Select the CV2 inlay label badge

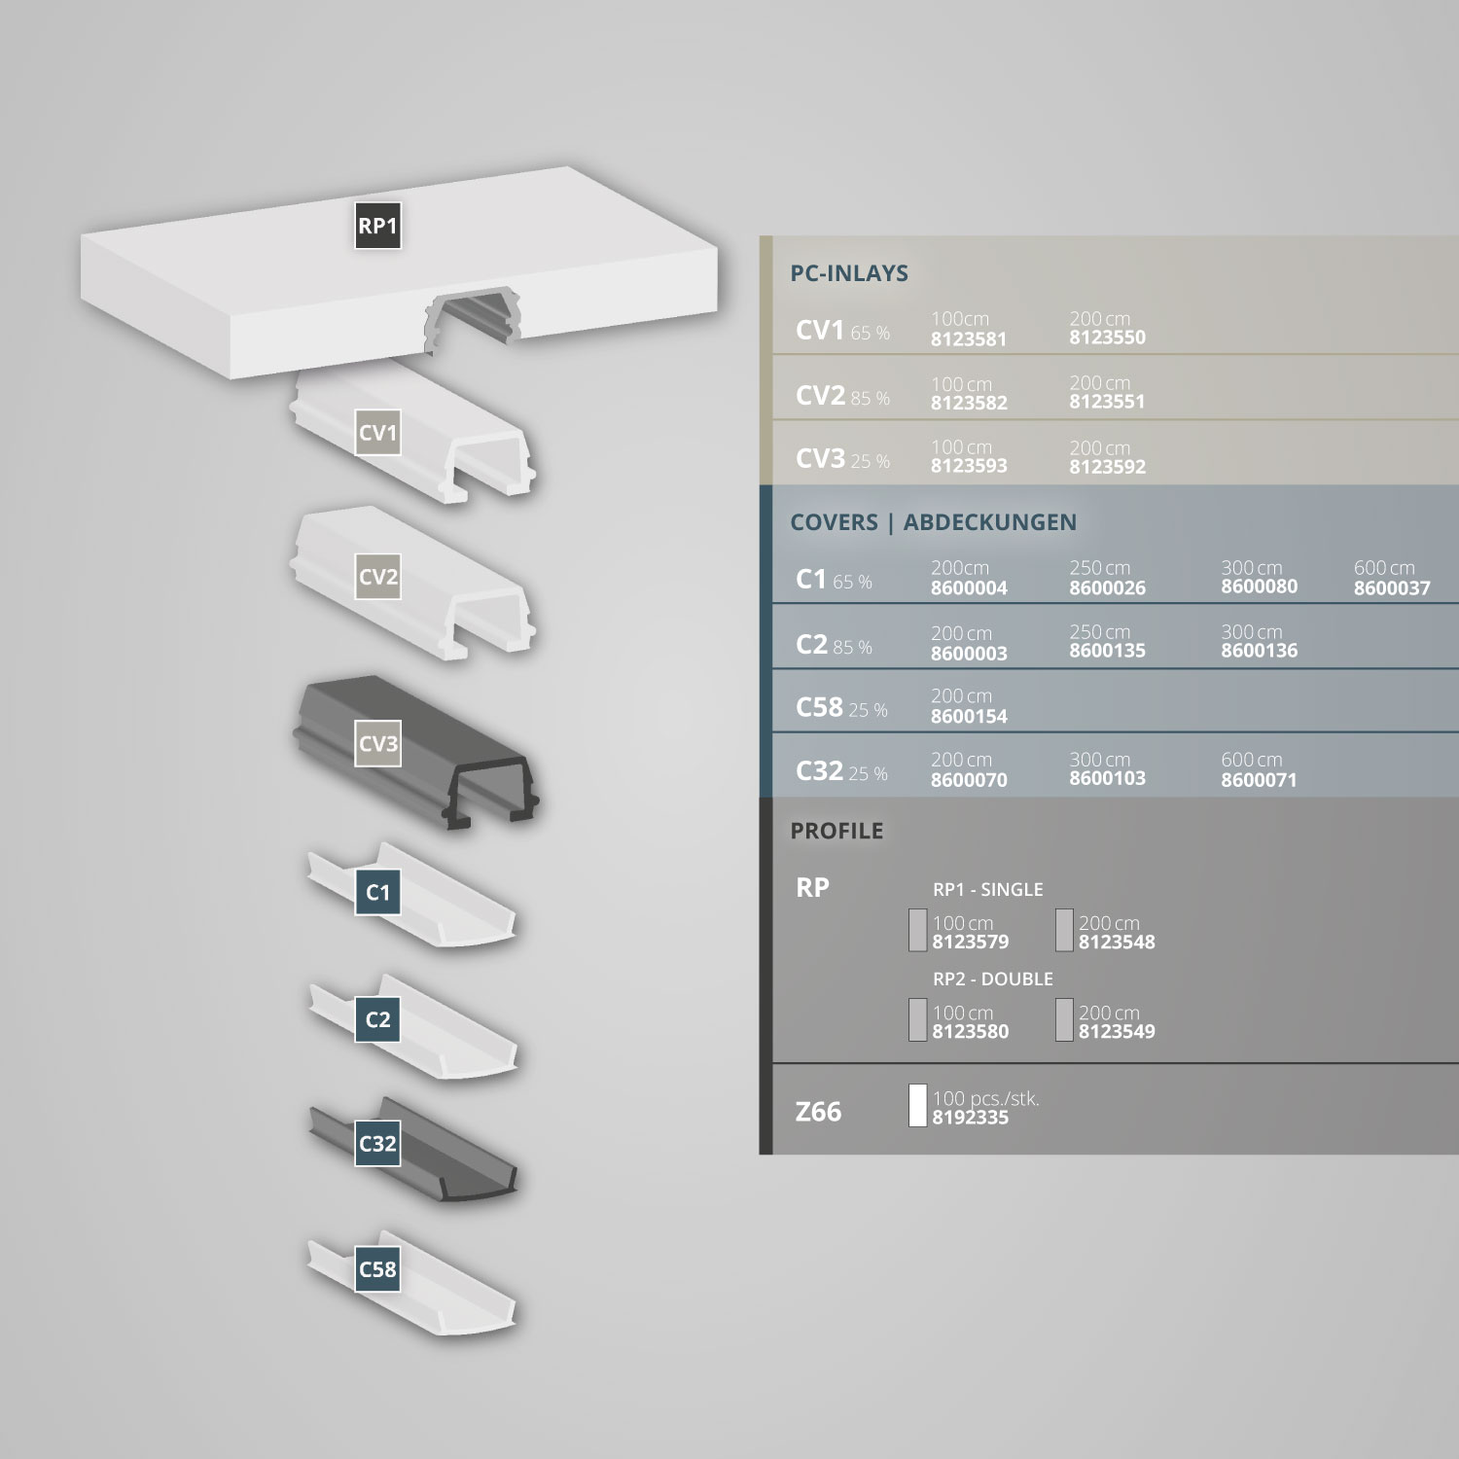click(x=377, y=576)
